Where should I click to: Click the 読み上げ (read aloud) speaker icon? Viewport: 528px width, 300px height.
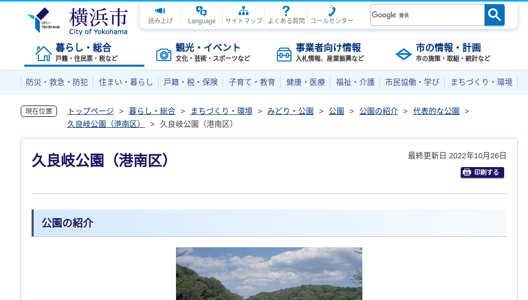[160, 11]
